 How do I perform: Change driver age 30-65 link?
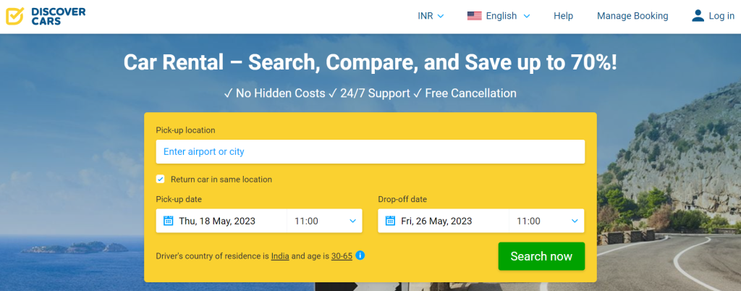(x=342, y=256)
